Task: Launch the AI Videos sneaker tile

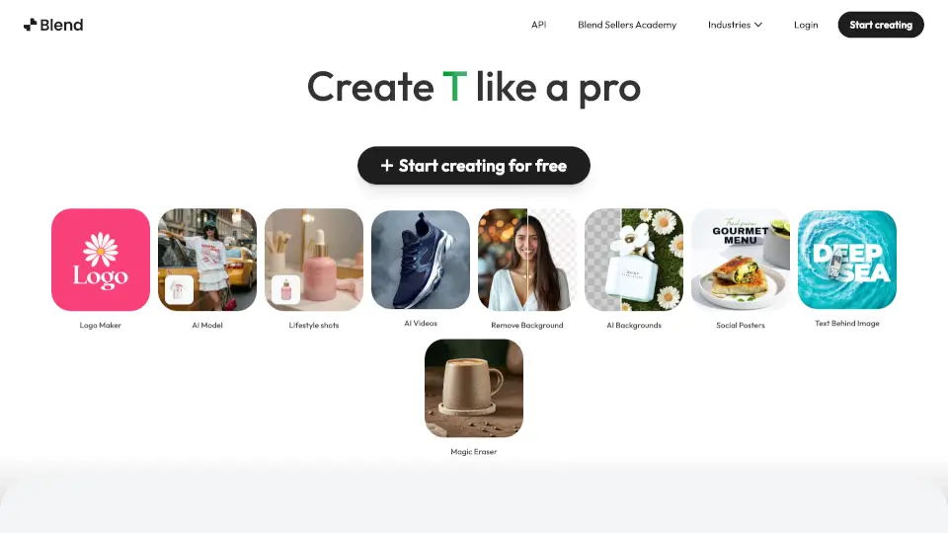Action: [421, 260]
